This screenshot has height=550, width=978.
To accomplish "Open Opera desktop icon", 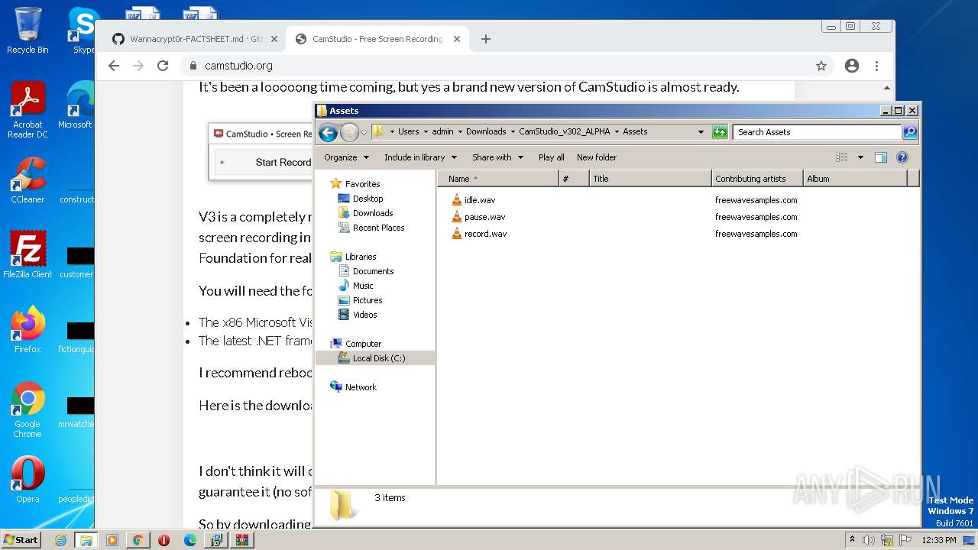I will pyautogui.click(x=28, y=480).
